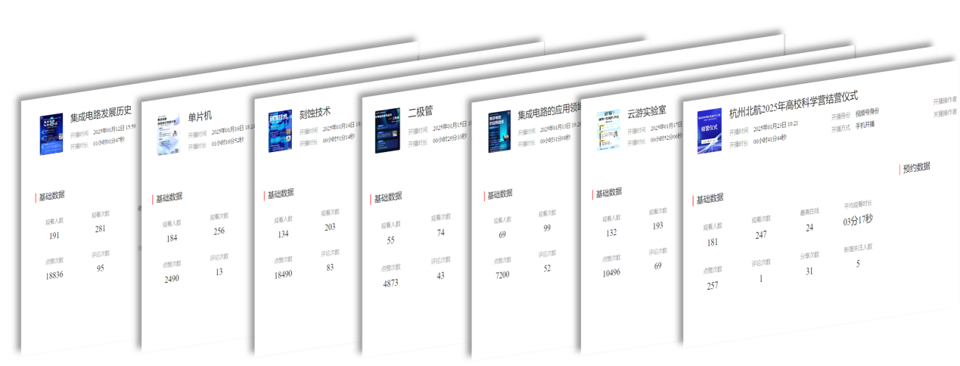Select the 最高在线 value 24
The width and height of the screenshot is (960, 366).
pyautogui.click(x=809, y=228)
